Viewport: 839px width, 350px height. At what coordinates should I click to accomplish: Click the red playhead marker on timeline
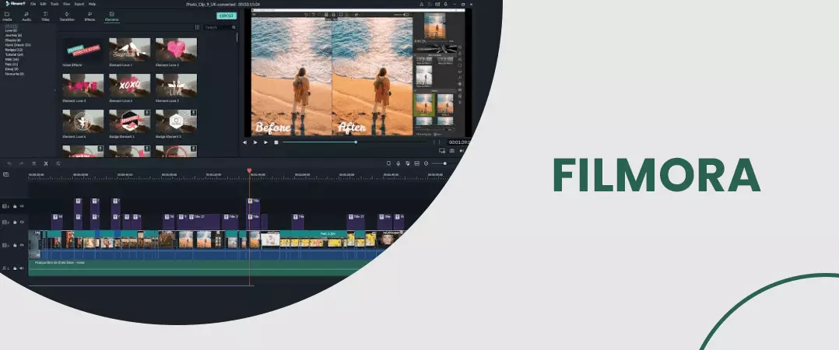pos(249,171)
